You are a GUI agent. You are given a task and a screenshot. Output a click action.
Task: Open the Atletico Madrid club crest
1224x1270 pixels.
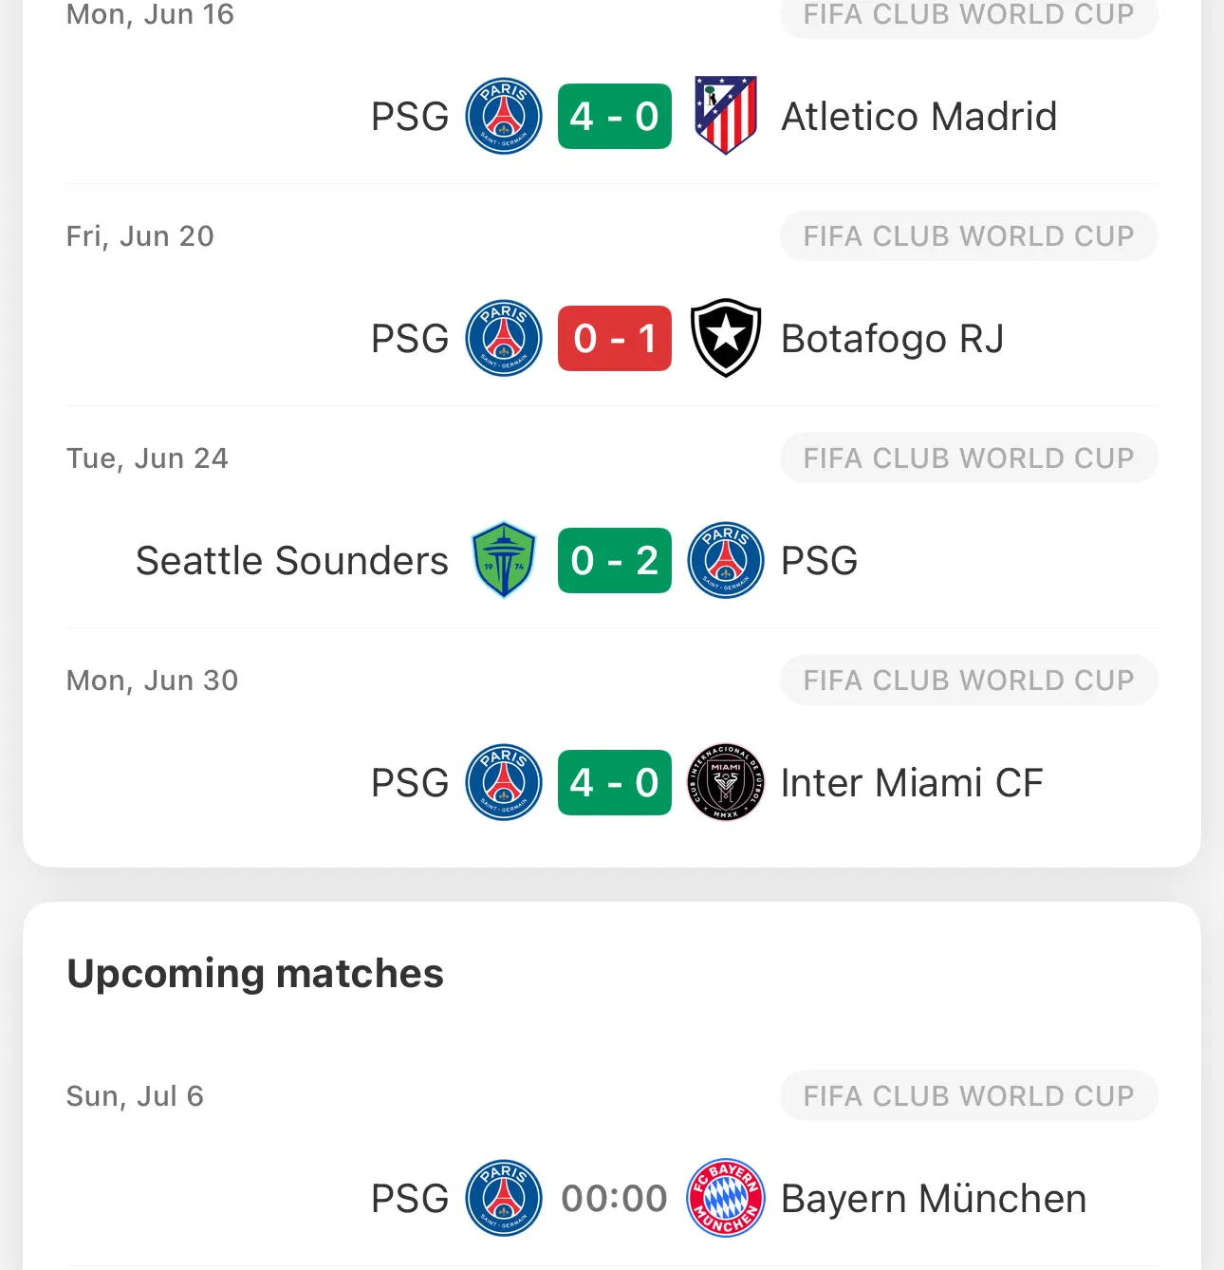(726, 116)
